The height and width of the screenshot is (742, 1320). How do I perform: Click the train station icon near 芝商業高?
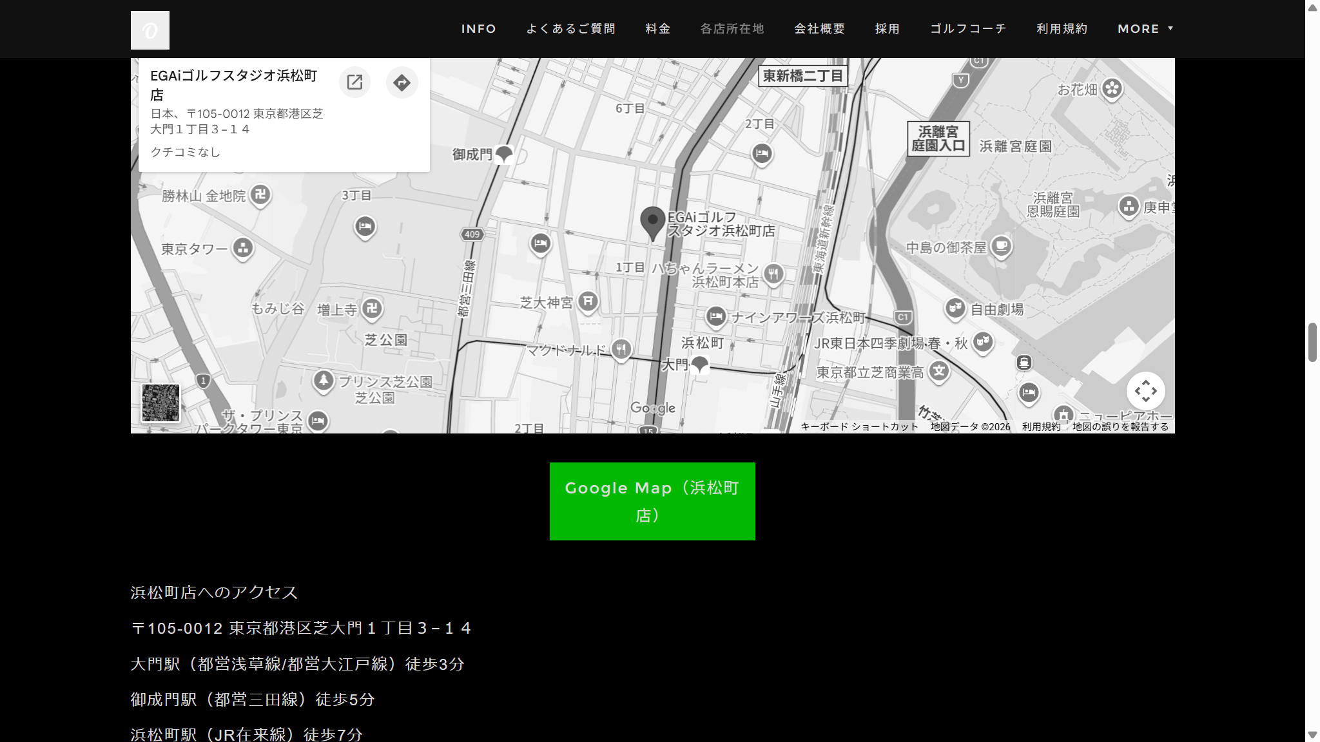coord(1024,363)
